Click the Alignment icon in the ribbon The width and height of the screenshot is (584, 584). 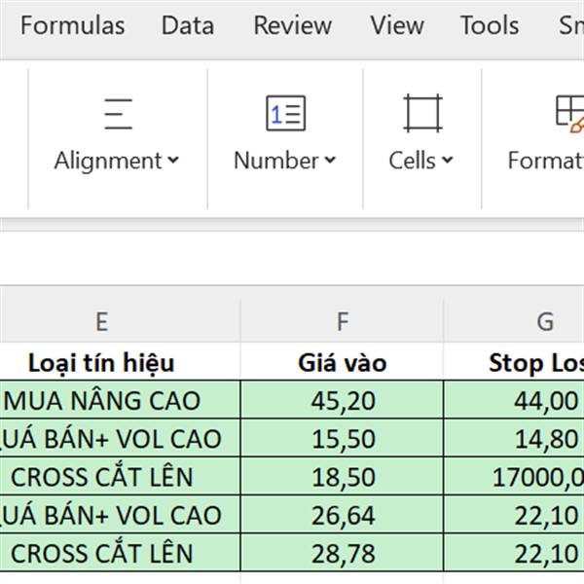pyautogui.click(x=118, y=114)
